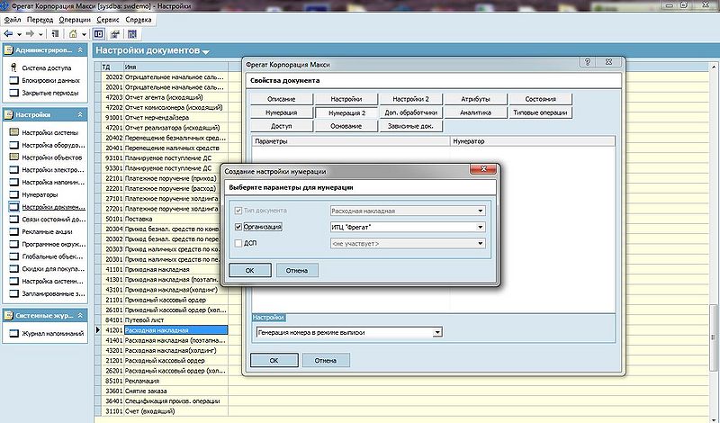Click the Закрытые периоды sidebar icon
720x423 pixels.
14,93
